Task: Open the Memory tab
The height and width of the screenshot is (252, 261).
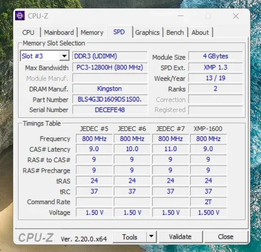Action: tap(92, 33)
